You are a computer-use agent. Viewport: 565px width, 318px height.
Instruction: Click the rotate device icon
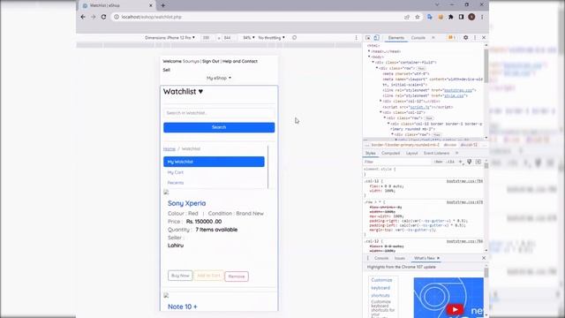294,37
